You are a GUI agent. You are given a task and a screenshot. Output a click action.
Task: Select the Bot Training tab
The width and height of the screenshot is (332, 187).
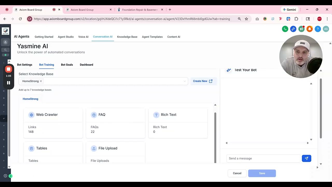tap(47, 65)
